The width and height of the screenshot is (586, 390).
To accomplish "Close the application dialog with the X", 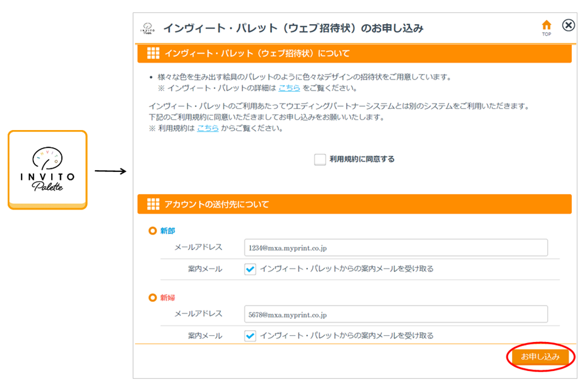I will (x=568, y=25).
